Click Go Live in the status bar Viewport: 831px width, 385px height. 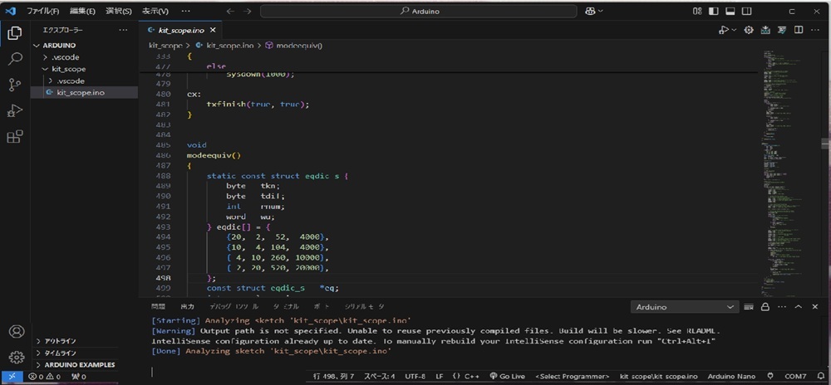(506, 377)
